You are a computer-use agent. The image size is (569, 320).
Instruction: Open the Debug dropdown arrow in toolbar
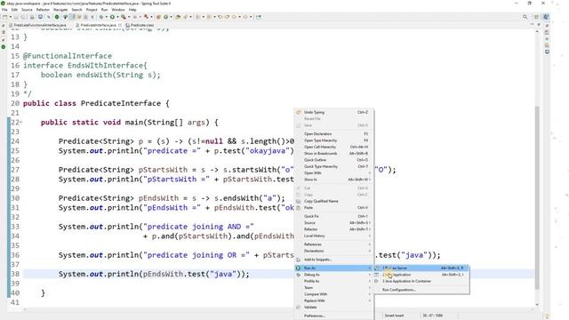[106, 17]
